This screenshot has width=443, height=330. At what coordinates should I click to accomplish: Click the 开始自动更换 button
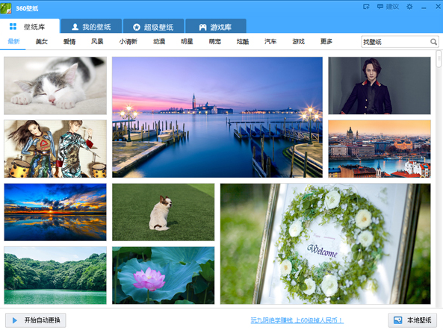coord(36,320)
